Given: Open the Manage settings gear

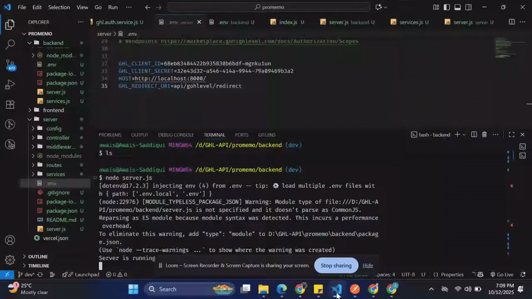Looking at the screenshot, I should click(10, 260).
